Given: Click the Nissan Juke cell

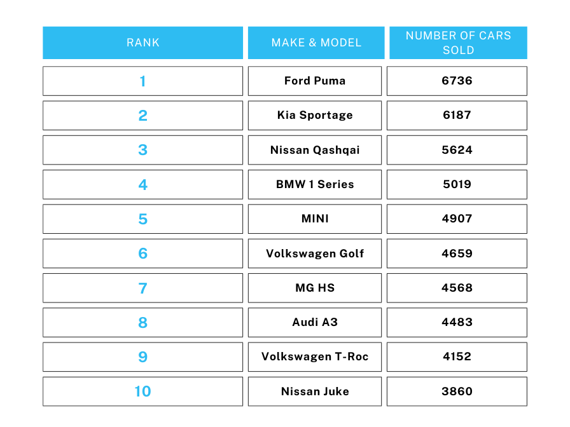Looking at the screenshot, I should click(315, 391).
